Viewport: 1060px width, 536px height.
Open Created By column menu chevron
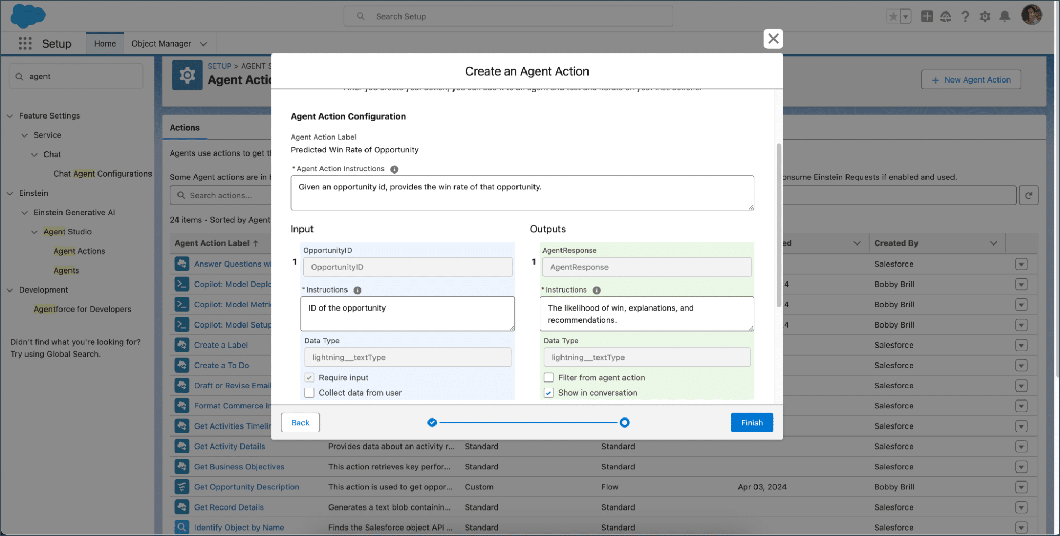993,243
